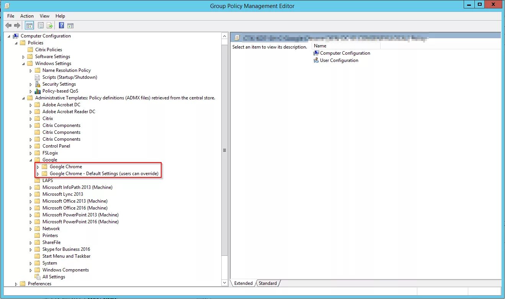Open Help via the blue question-mark icon
Screen dimensions: 505x299
[x=61, y=26]
